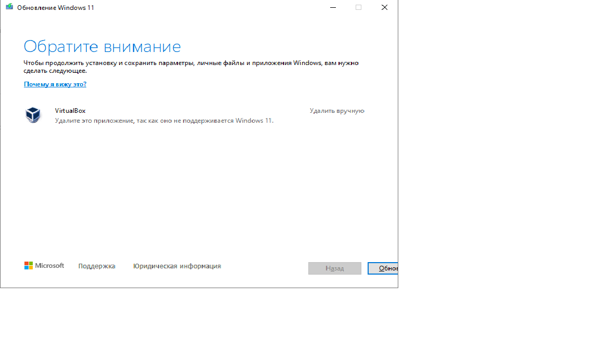Open the 'Поддержка' link

pyautogui.click(x=97, y=266)
